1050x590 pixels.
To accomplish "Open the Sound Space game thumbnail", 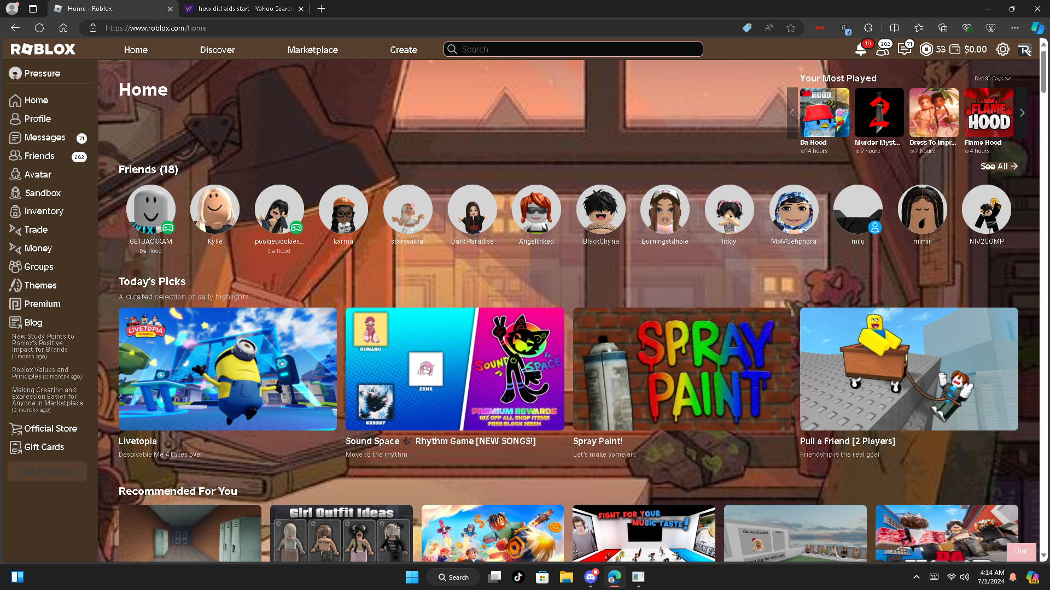I will (x=454, y=369).
